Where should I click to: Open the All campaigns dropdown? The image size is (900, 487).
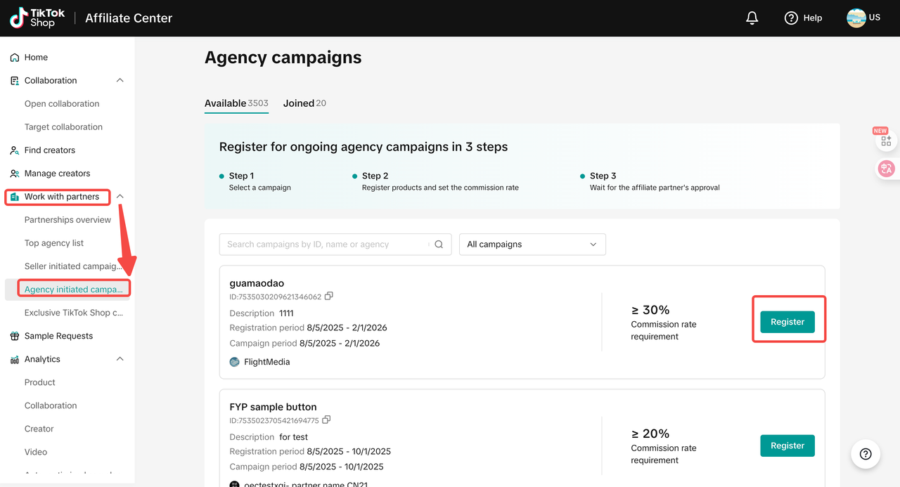click(x=532, y=245)
